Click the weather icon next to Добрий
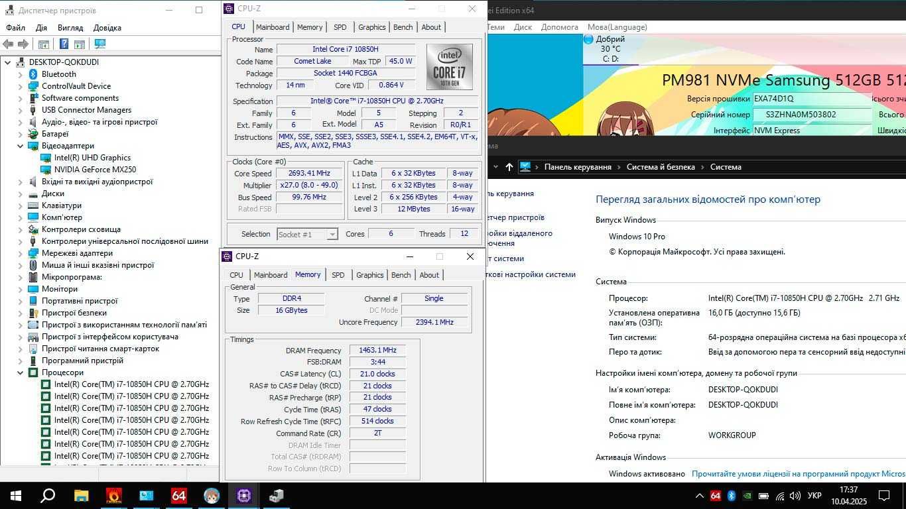This screenshot has width=906, height=509. (588, 40)
